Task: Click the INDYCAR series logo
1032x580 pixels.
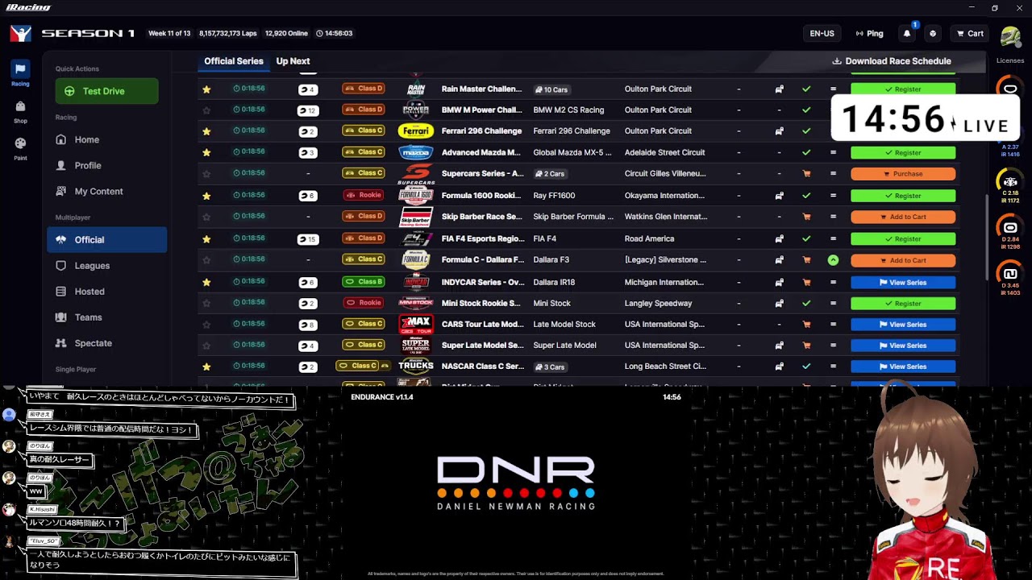Action: click(x=416, y=283)
